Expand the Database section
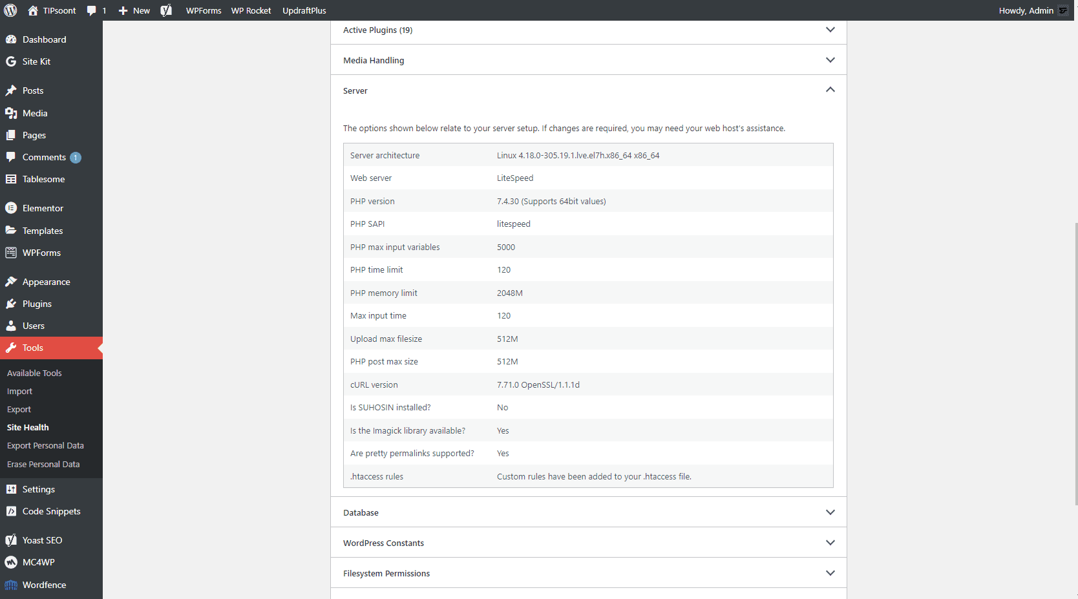 point(588,512)
